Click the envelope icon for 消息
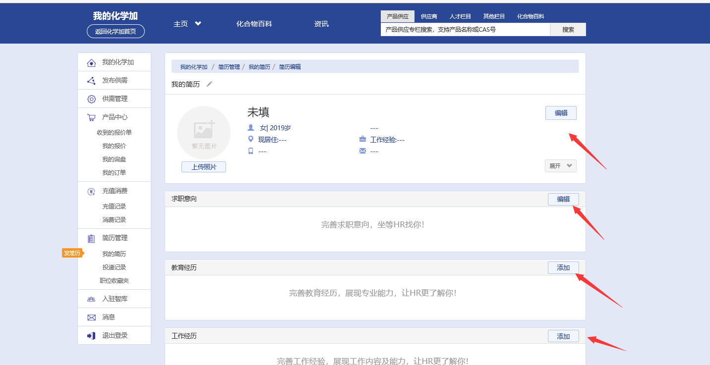The image size is (710, 365). click(91, 317)
